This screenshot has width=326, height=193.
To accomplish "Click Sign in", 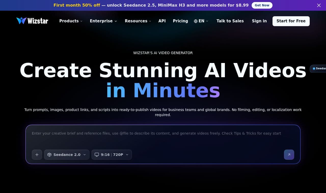I will click(259, 21).
